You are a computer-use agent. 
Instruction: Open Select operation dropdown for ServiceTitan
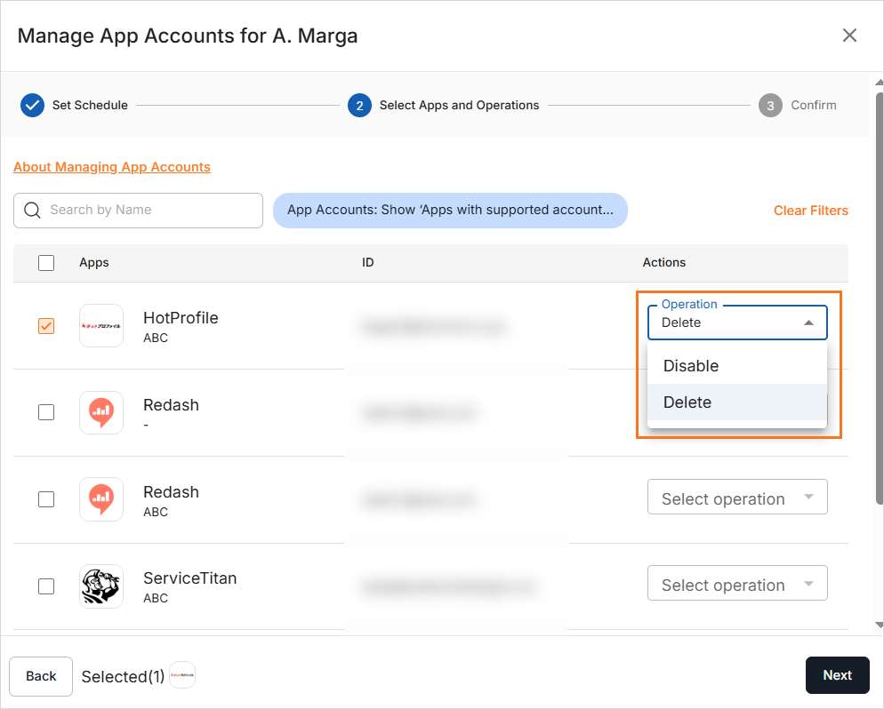(737, 585)
